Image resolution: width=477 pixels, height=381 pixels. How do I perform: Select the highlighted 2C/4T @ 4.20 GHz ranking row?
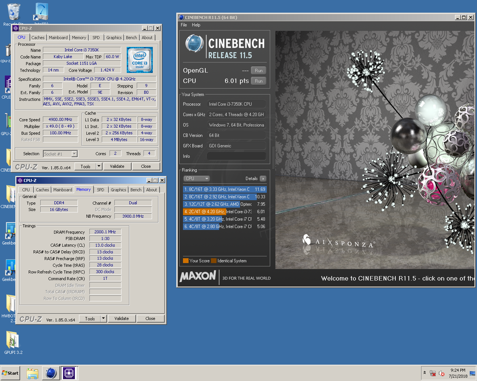pyautogui.click(x=225, y=212)
